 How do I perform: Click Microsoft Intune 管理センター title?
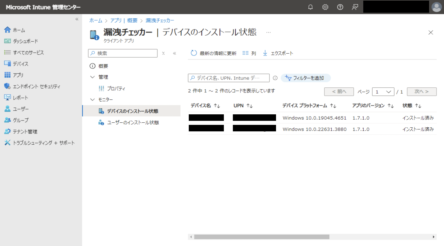[43, 7]
